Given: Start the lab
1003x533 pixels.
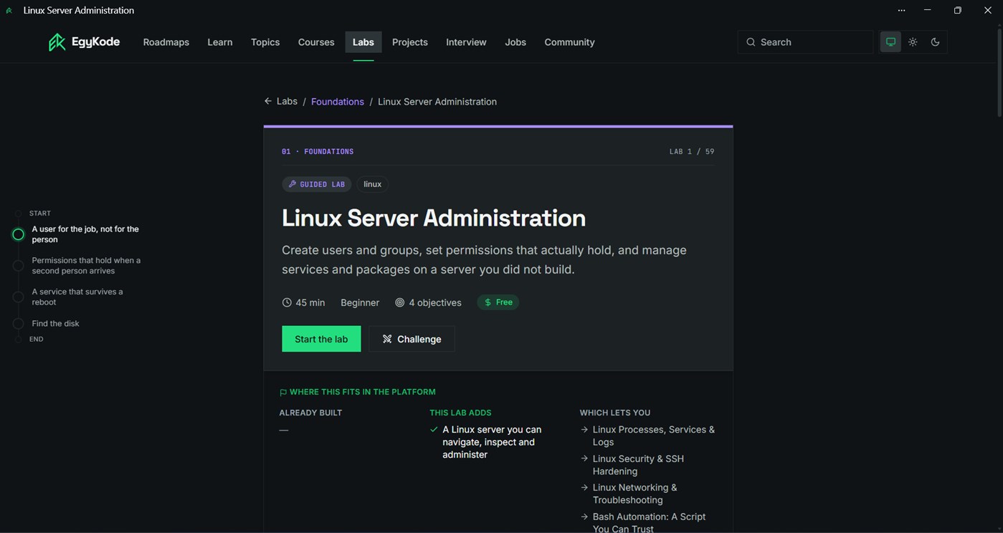Looking at the screenshot, I should coord(321,339).
